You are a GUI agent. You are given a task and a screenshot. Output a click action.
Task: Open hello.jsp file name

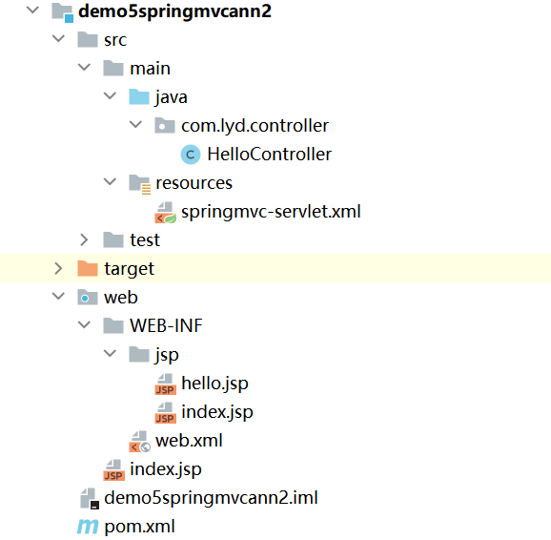click(x=214, y=384)
